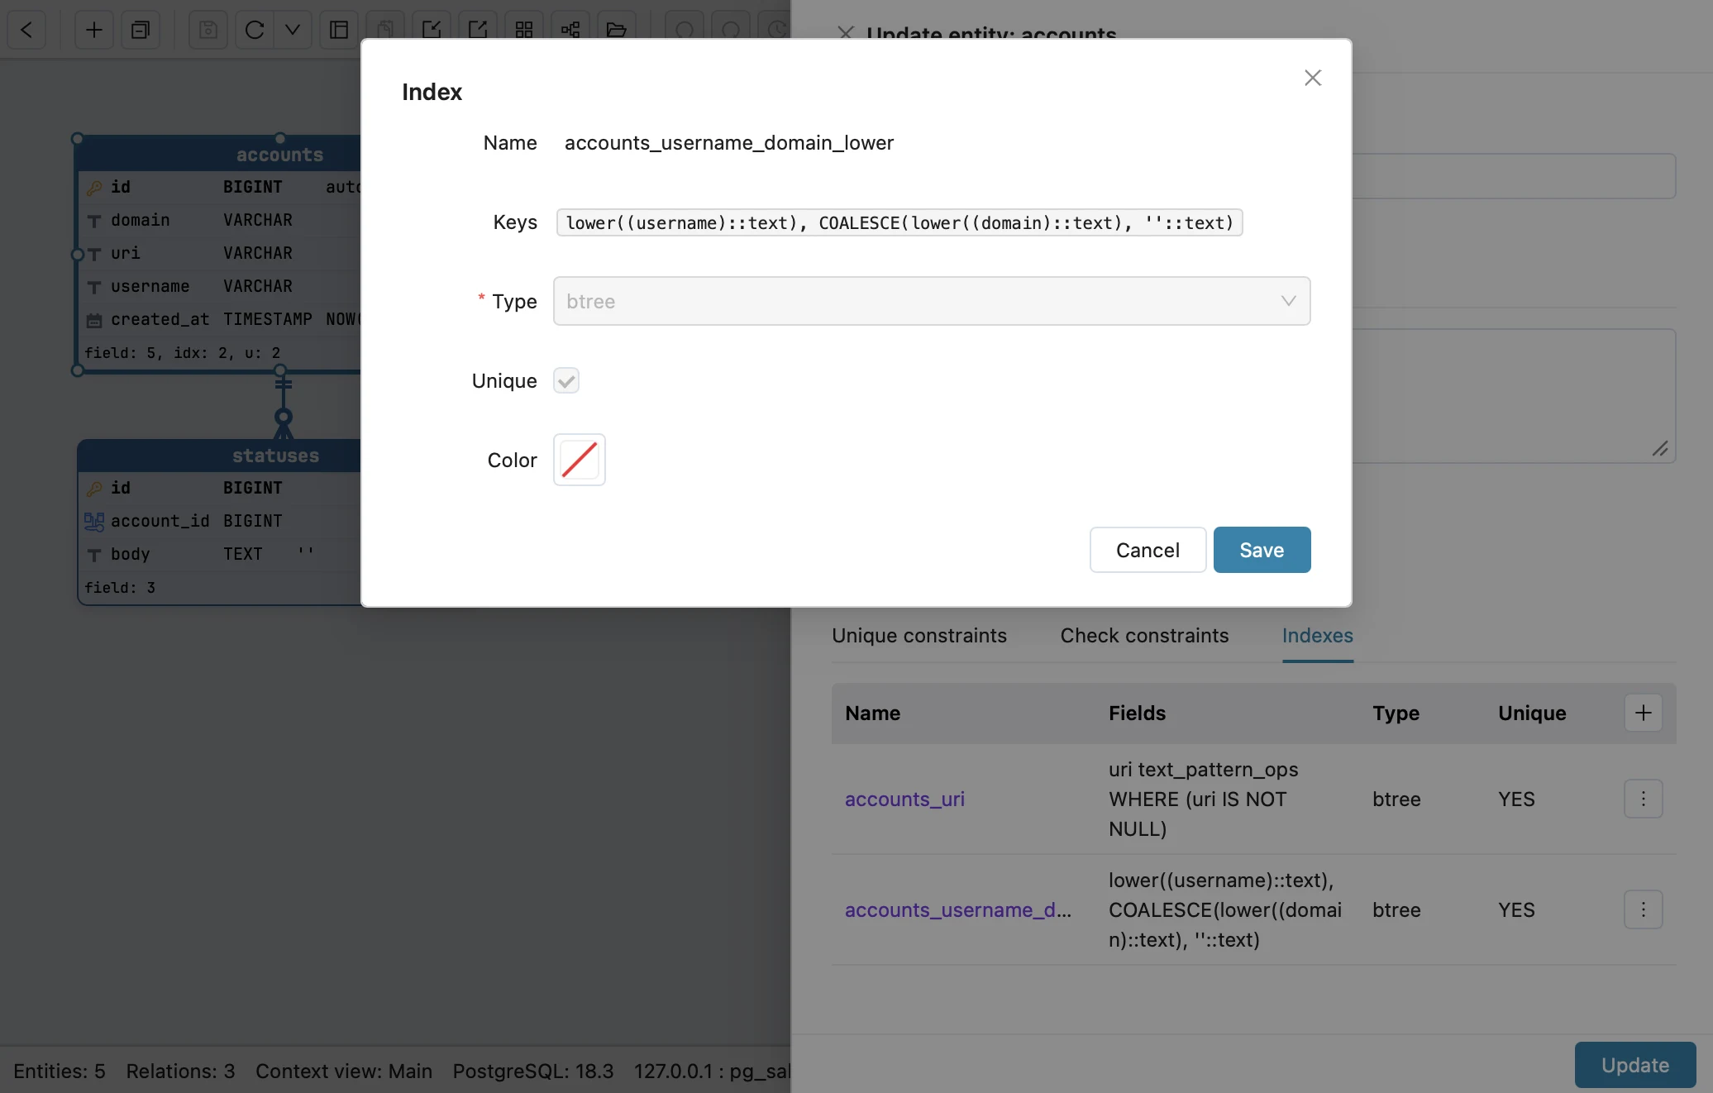1713x1093 pixels.
Task: Click the 'uri' column row in accounts
Action: (219, 253)
